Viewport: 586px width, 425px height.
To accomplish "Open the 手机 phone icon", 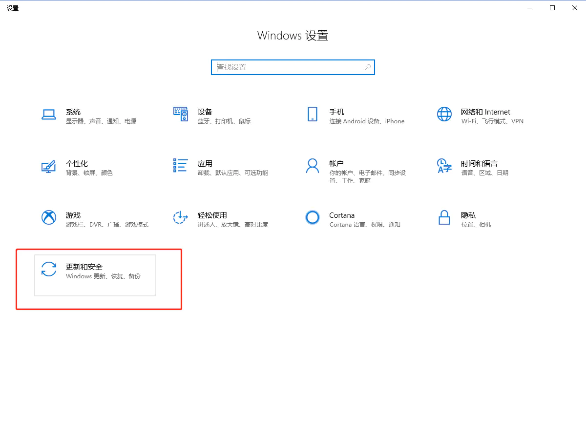I will pyautogui.click(x=313, y=114).
